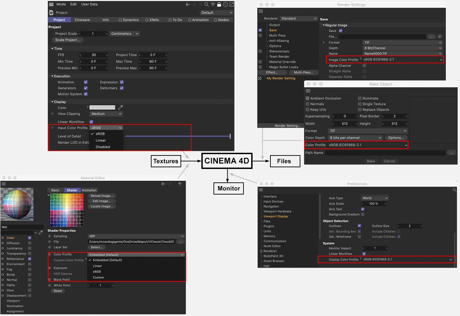The image size is (460, 316).
Task: Toggle the Deformers checkbox
Action: coord(122,88)
